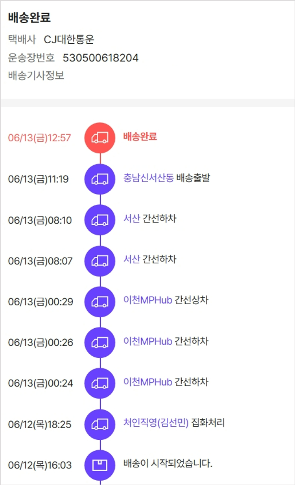Image resolution: width=295 pixels, height=485 pixels.
Task: Open the 이천MPHub link for 간선상차
Action: click(x=147, y=300)
